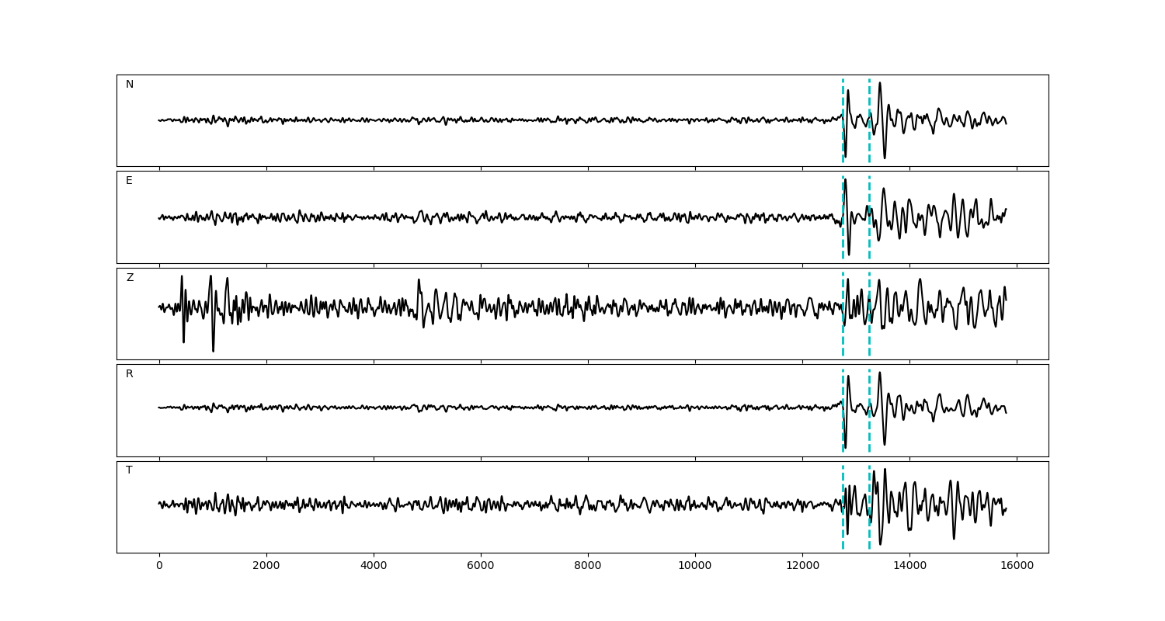Click the x-axis tick label 8000
Screen dimensions: 1165x621
point(588,567)
